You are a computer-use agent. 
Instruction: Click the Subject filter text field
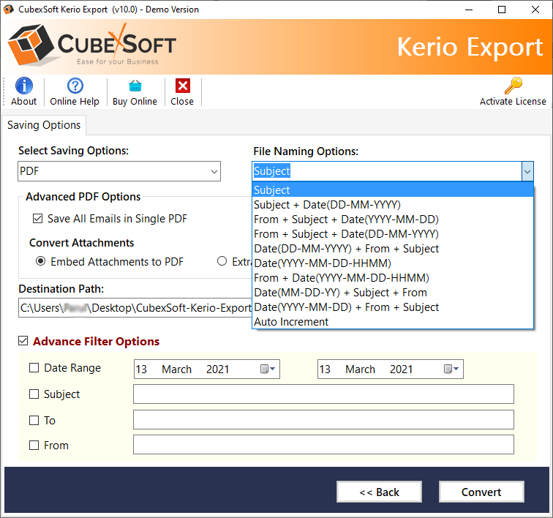pos(323,394)
